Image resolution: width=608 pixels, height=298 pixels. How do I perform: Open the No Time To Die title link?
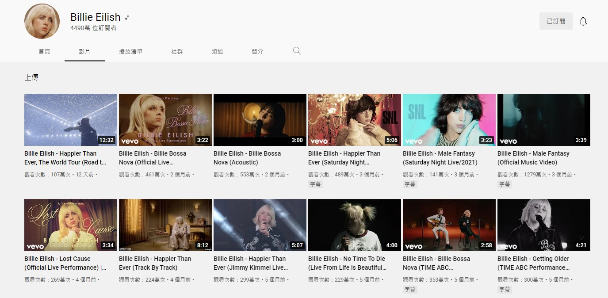click(348, 263)
